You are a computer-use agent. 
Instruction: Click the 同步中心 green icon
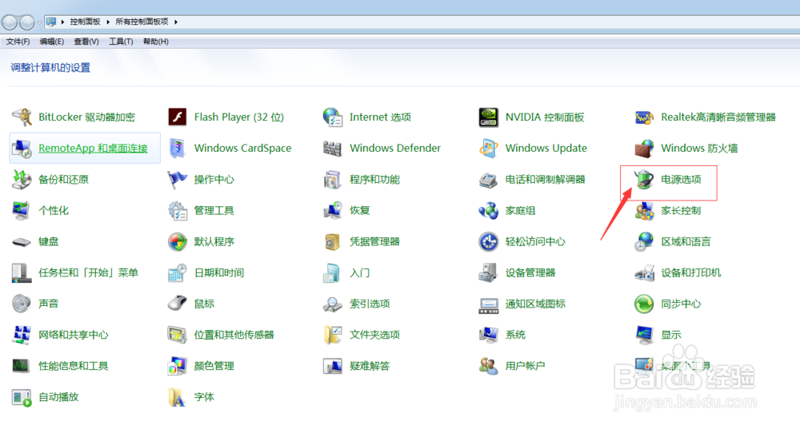point(644,304)
